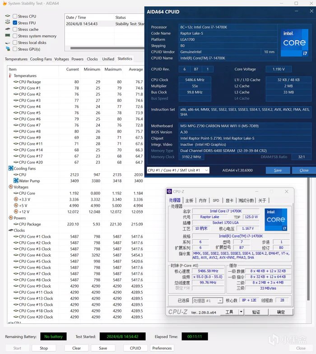Image resolution: width=316 pixels, height=354 pixels.
Task: Open the CPUID button at bottom
Action: 135,348
